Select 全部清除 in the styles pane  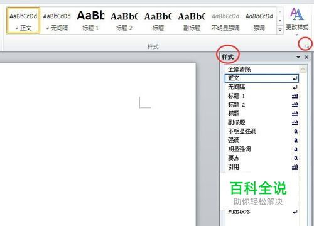coord(262,69)
